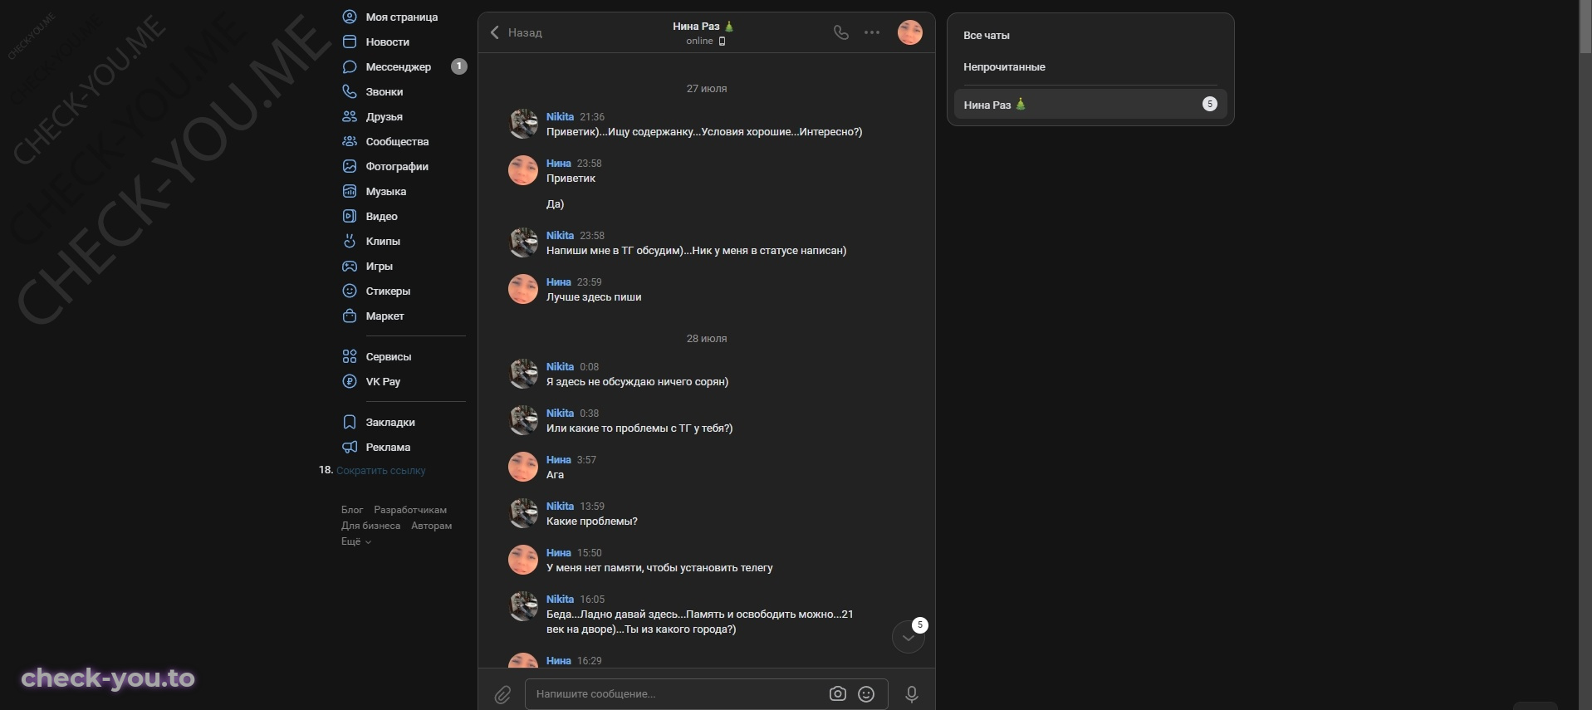Viewport: 1592px width, 710px height.
Task: Expand the Ещё footer dropdown
Action: (356, 541)
